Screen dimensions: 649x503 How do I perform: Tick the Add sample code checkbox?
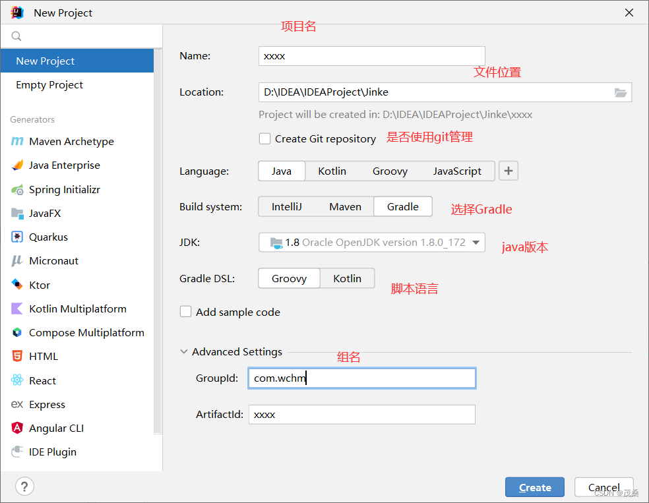click(185, 311)
